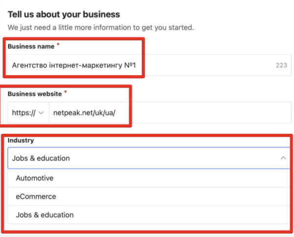The width and height of the screenshot is (294, 237).
Task: Open the https:// protocol dropdown
Action: tap(28, 113)
